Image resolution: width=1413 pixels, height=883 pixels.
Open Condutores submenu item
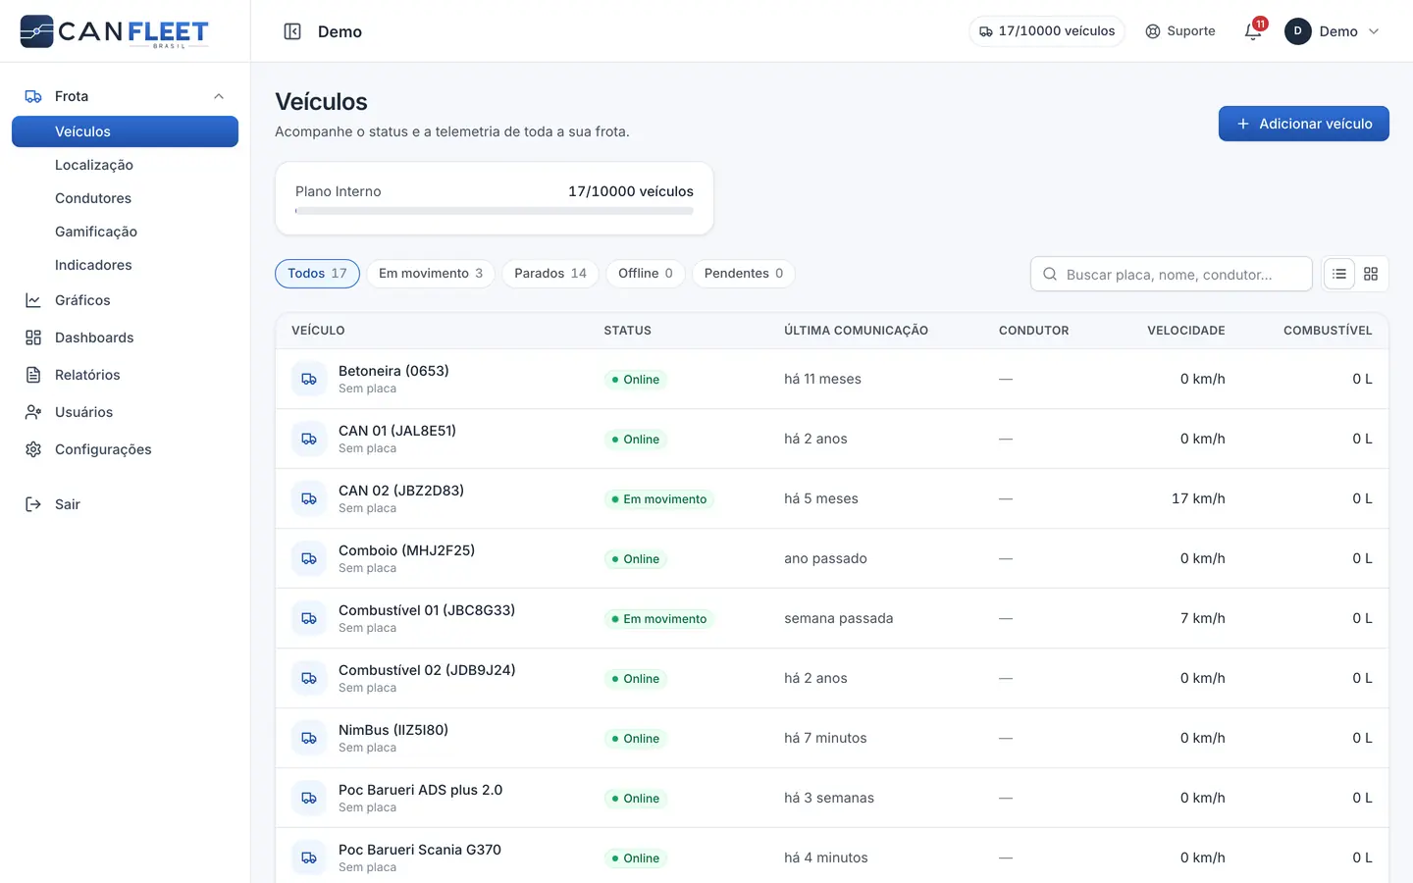click(125, 198)
